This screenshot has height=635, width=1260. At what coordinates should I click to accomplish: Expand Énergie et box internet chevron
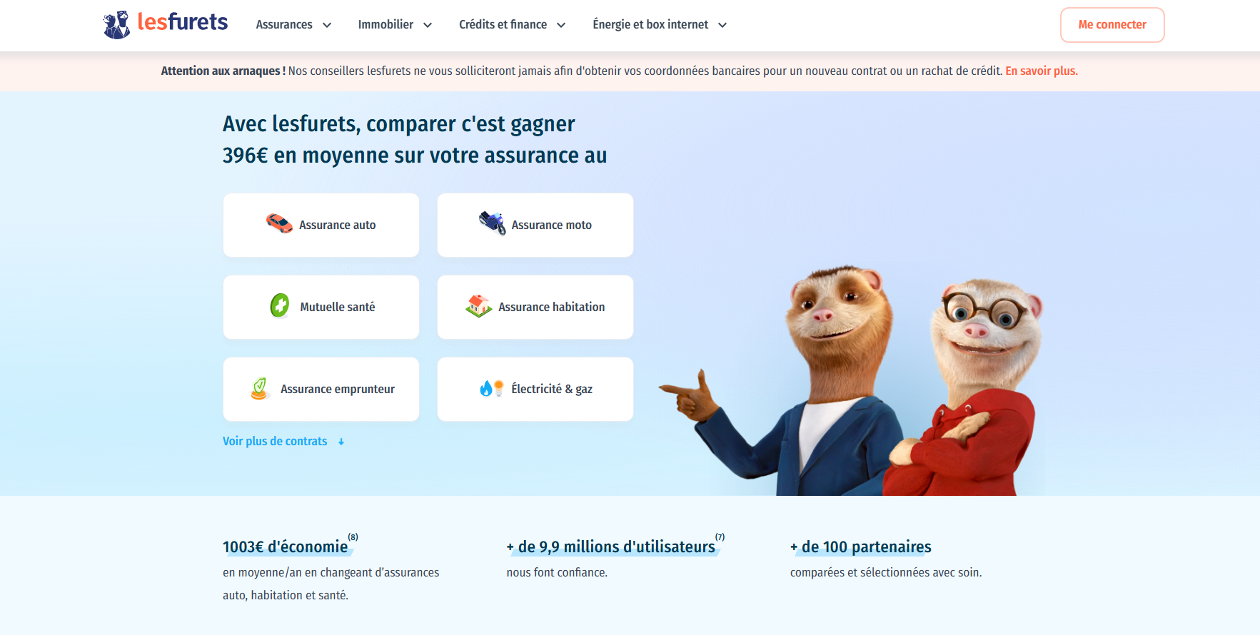[722, 25]
